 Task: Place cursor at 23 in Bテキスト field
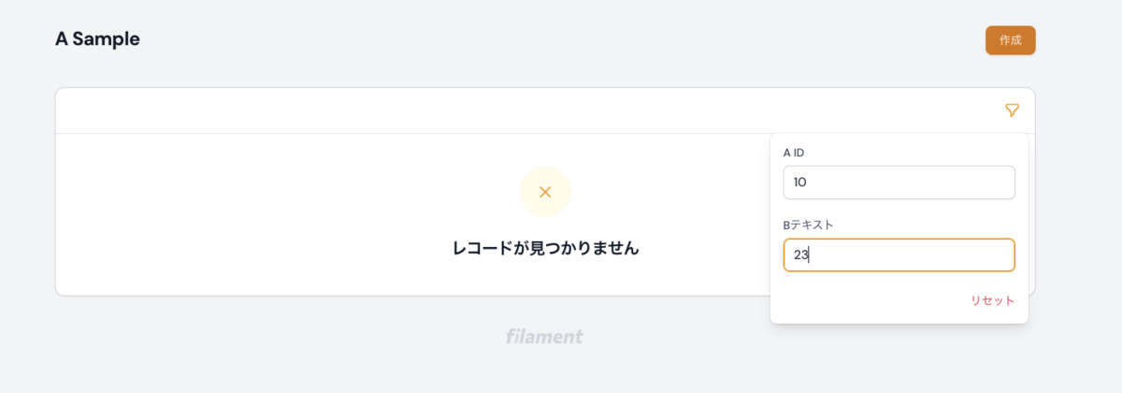tap(800, 255)
